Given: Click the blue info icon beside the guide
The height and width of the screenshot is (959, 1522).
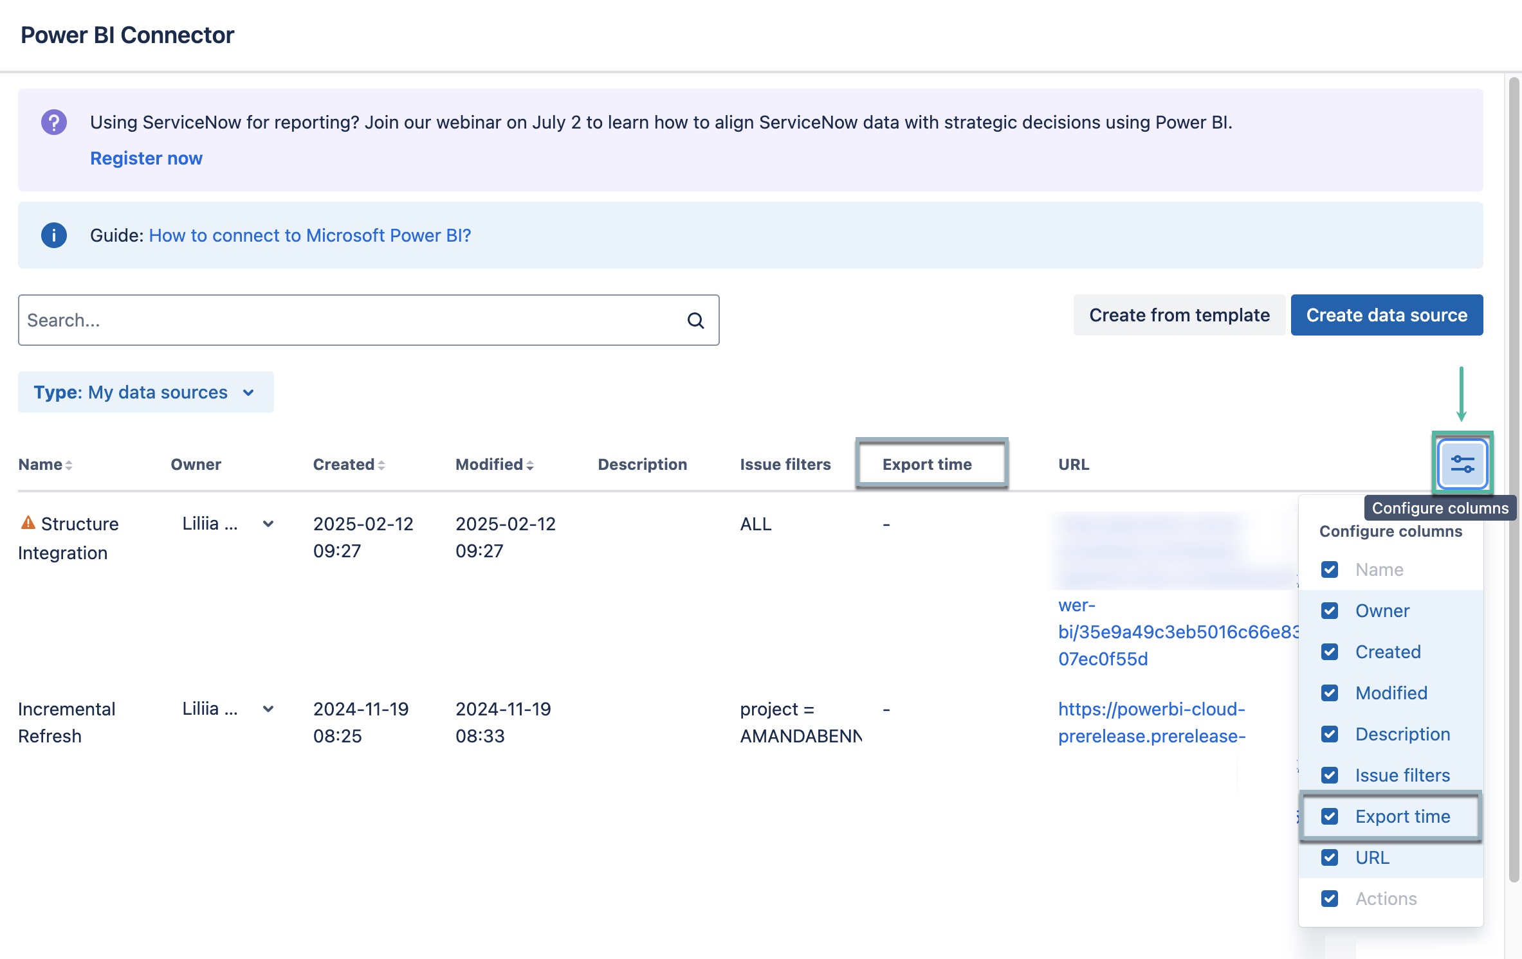Looking at the screenshot, I should tap(53, 235).
